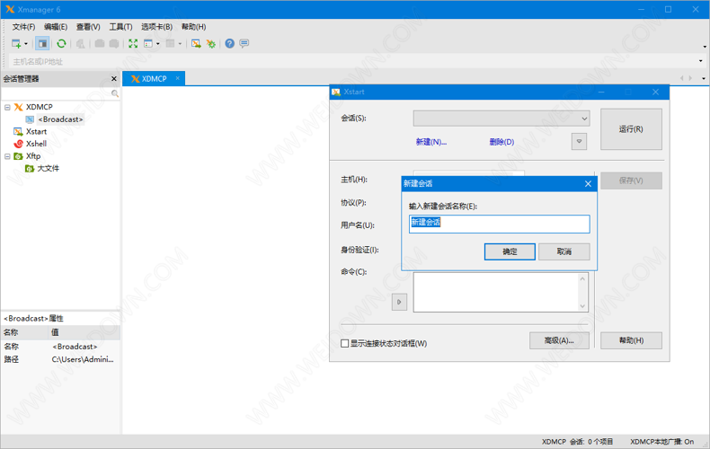This screenshot has height=449, width=710.
Task: Enable the 显示连接状态对话框(W) checkbox
Action: click(344, 344)
